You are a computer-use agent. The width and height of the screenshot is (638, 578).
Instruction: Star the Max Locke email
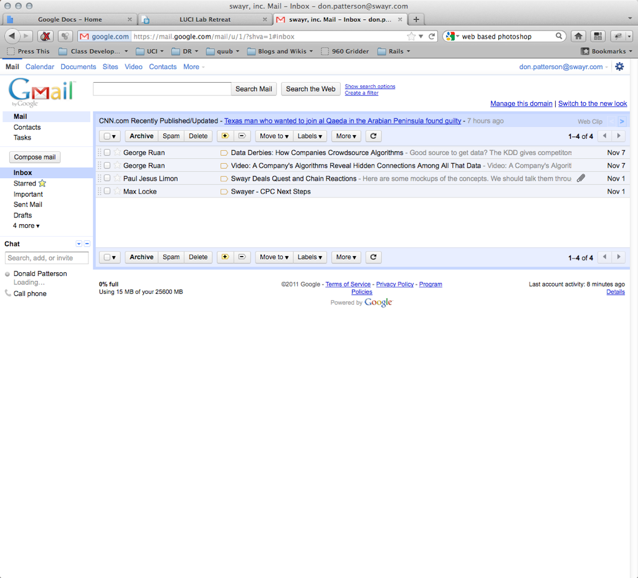117,191
